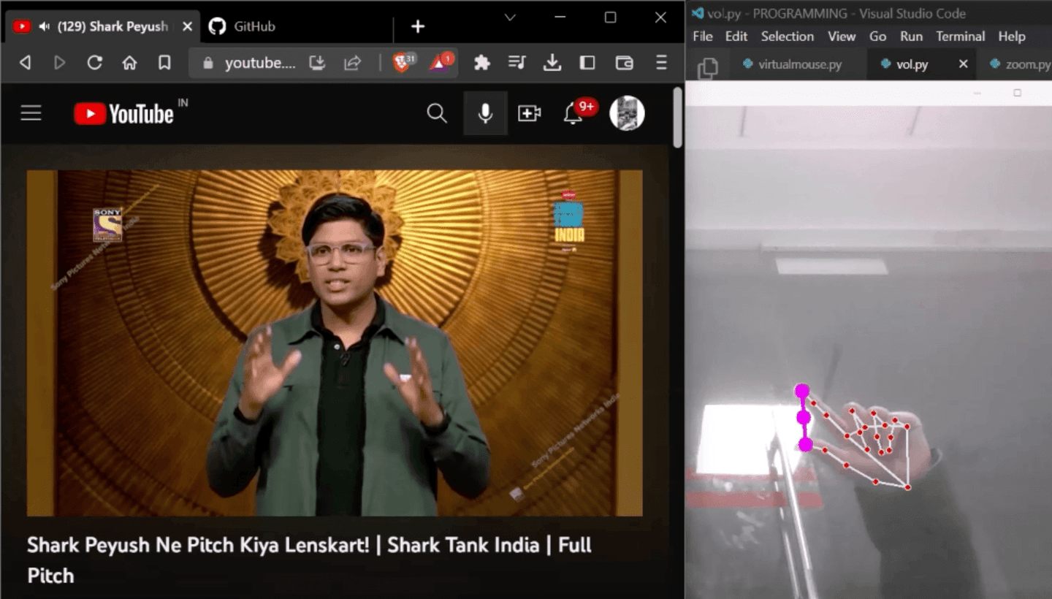Click the VS Code logo in title bar
This screenshot has width=1052, height=599.
[x=698, y=13]
